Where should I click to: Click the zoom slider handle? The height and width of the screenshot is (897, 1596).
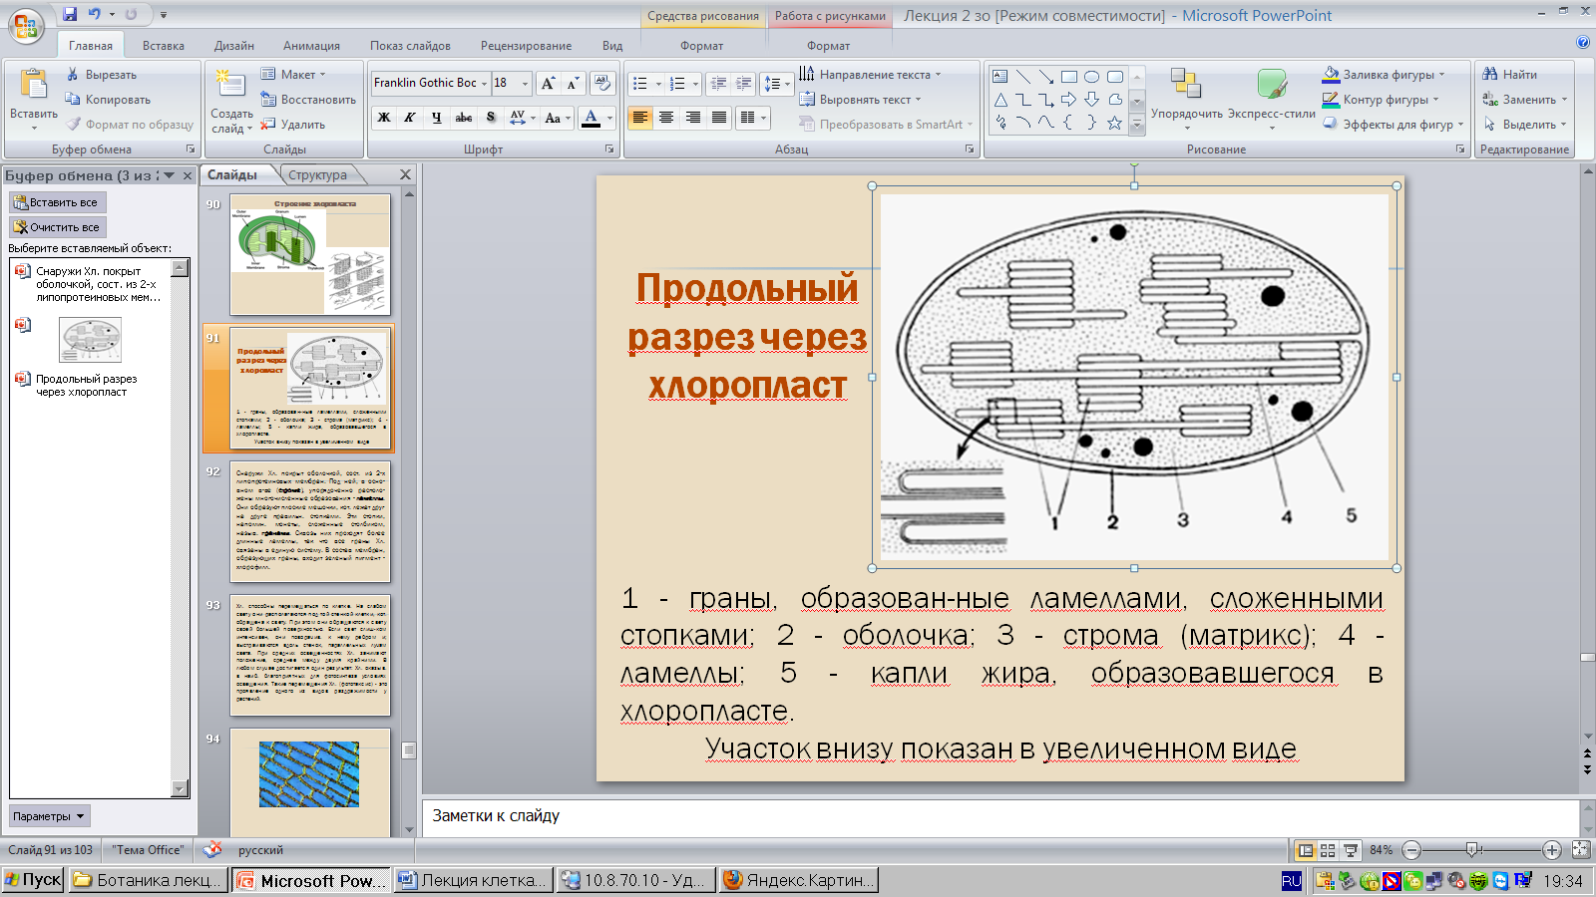[x=1473, y=850]
